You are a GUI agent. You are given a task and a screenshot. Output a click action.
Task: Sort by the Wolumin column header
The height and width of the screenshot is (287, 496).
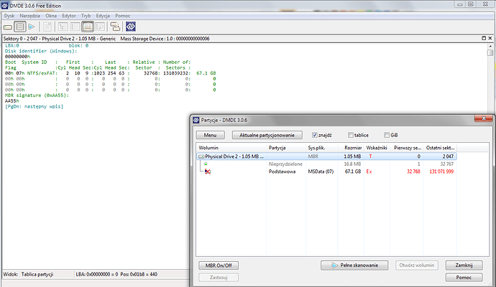231,148
